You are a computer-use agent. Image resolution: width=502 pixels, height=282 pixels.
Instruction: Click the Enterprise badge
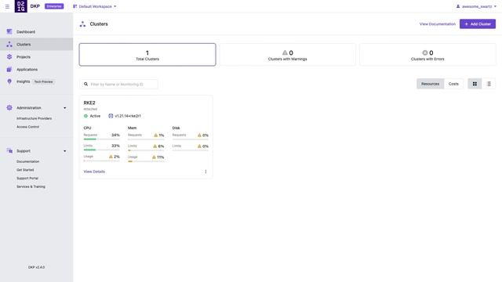[x=54, y=6]
